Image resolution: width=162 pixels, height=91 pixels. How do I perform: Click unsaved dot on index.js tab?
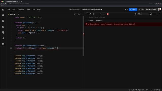point(18,14)
